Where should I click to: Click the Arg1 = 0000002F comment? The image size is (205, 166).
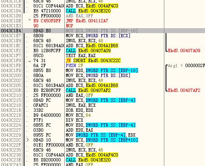tap(186, 65)
